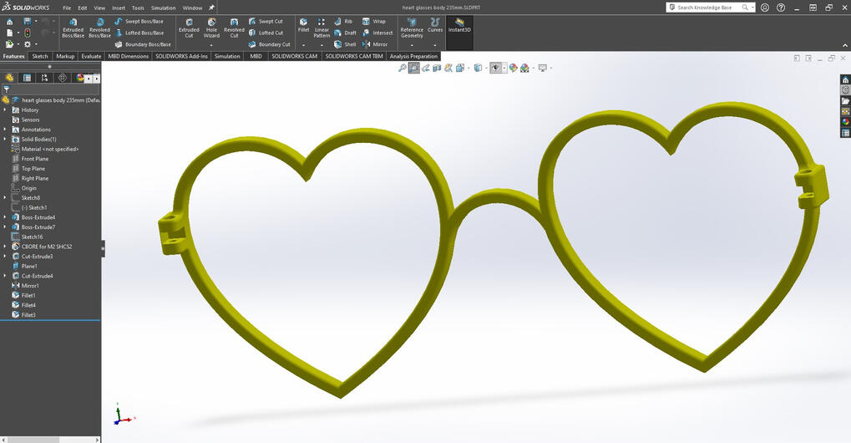851x443 pixels.
Task: Open the Hole Wizard dropdown arrow
Action: tap(211, 45)
